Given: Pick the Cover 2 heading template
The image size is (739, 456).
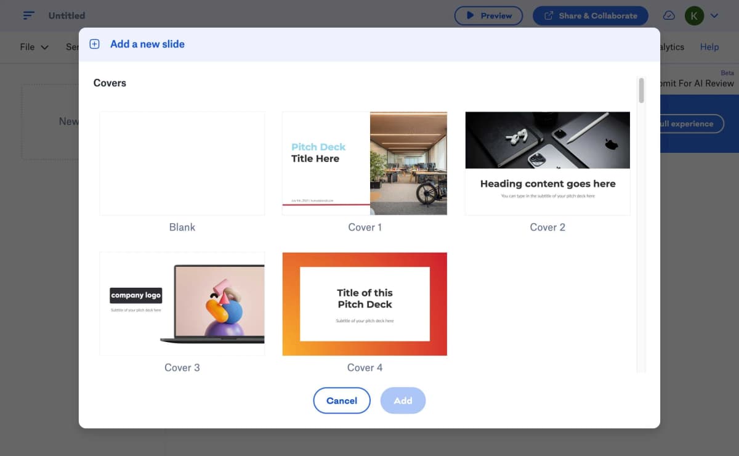Looking at the screenshot, I should (547, 163).
